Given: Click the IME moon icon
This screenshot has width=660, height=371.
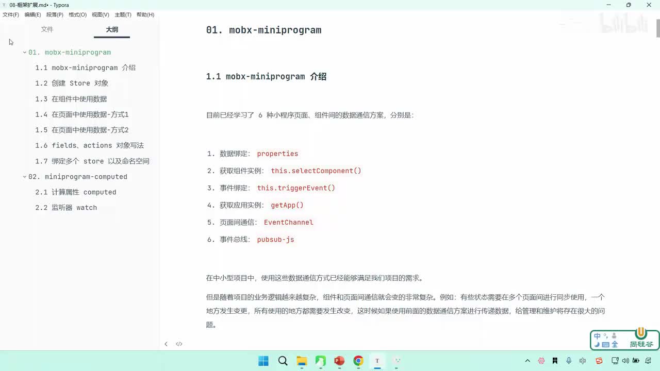Looking at the screenshot, I should [x=597, y=345].
